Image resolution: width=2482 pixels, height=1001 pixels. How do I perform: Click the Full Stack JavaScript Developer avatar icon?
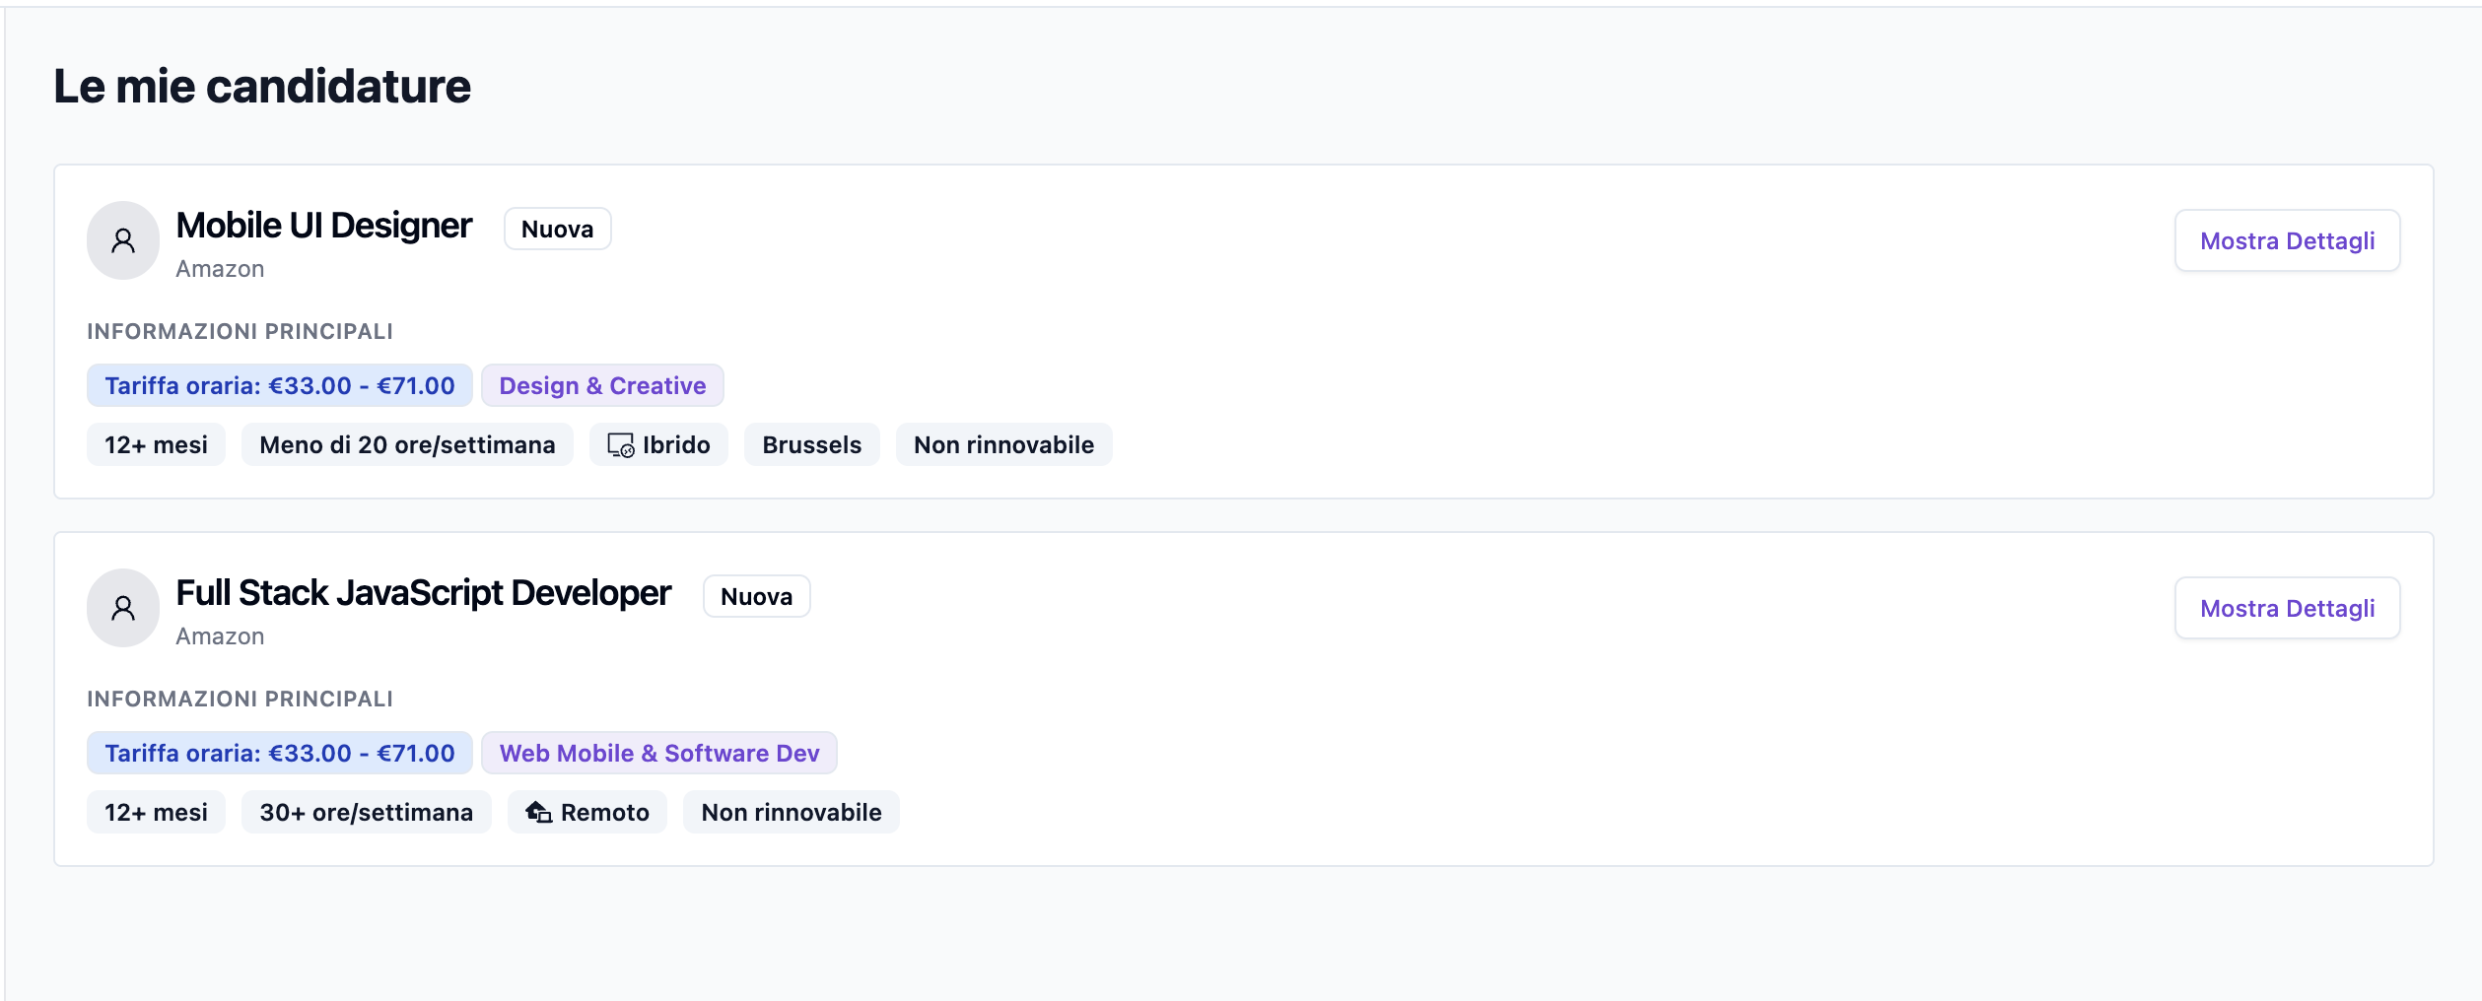(123, 608)
